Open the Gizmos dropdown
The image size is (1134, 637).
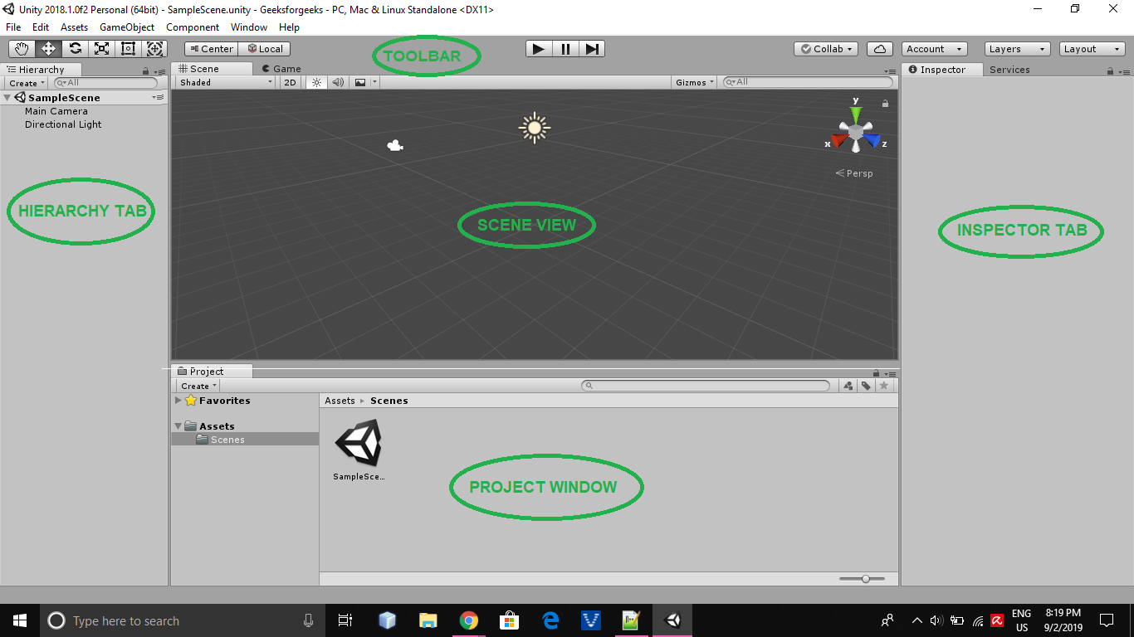693,82
